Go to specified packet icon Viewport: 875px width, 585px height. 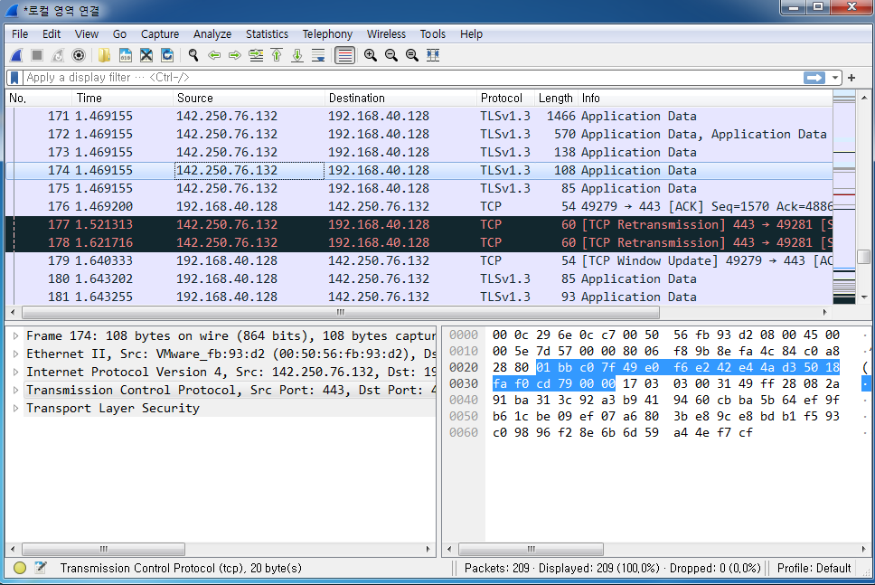[256, 55]
